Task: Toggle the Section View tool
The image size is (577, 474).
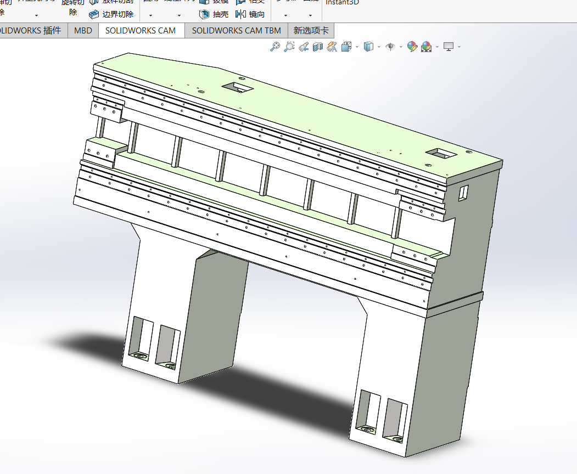Action: (317, 47)
